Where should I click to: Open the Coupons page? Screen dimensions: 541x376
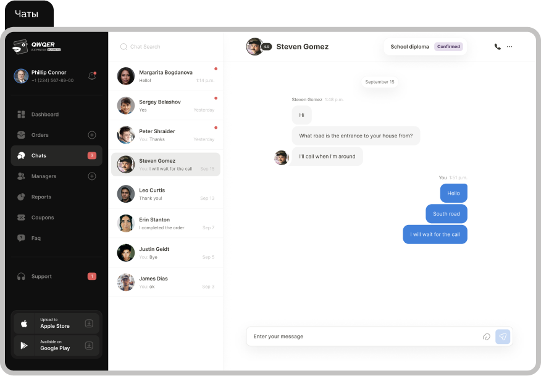42,218
